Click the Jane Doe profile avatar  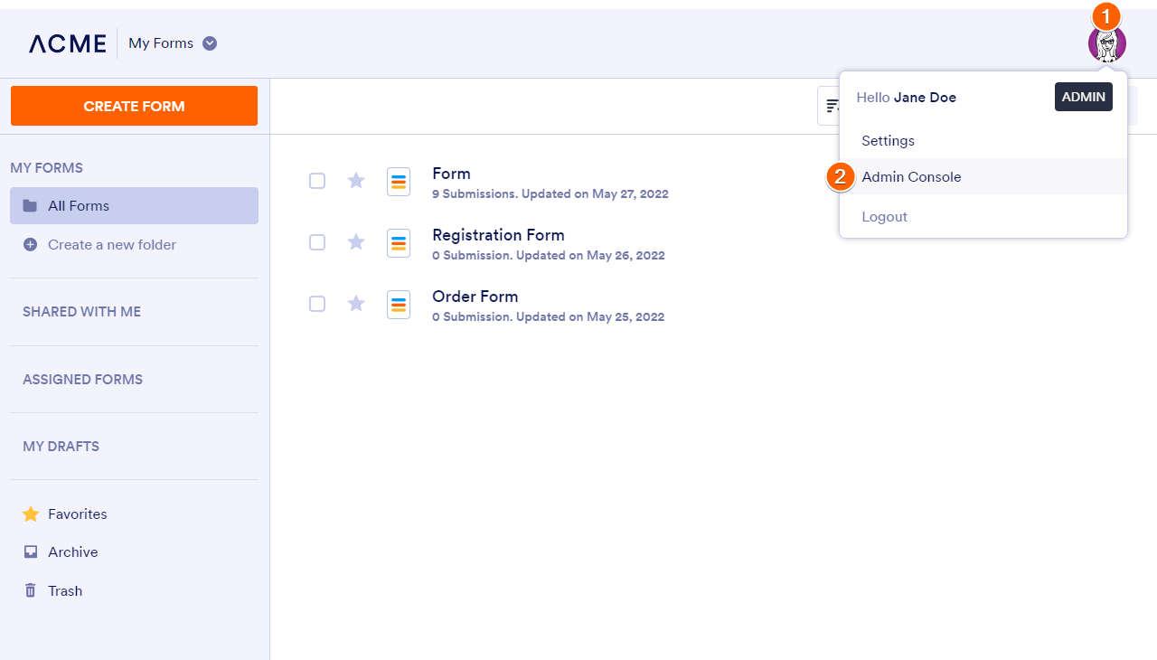[x=1106, y=44]
